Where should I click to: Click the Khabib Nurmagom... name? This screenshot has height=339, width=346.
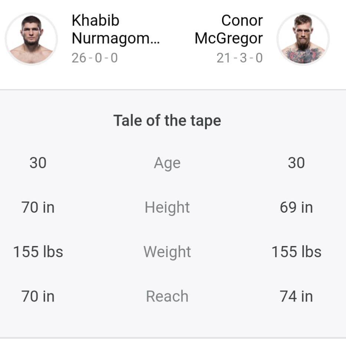click(x=116, y=29)
